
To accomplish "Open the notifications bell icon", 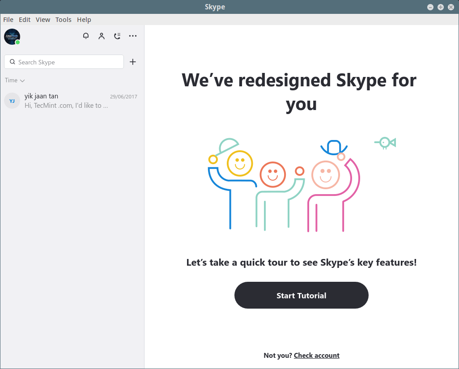I will pos(86,36).
